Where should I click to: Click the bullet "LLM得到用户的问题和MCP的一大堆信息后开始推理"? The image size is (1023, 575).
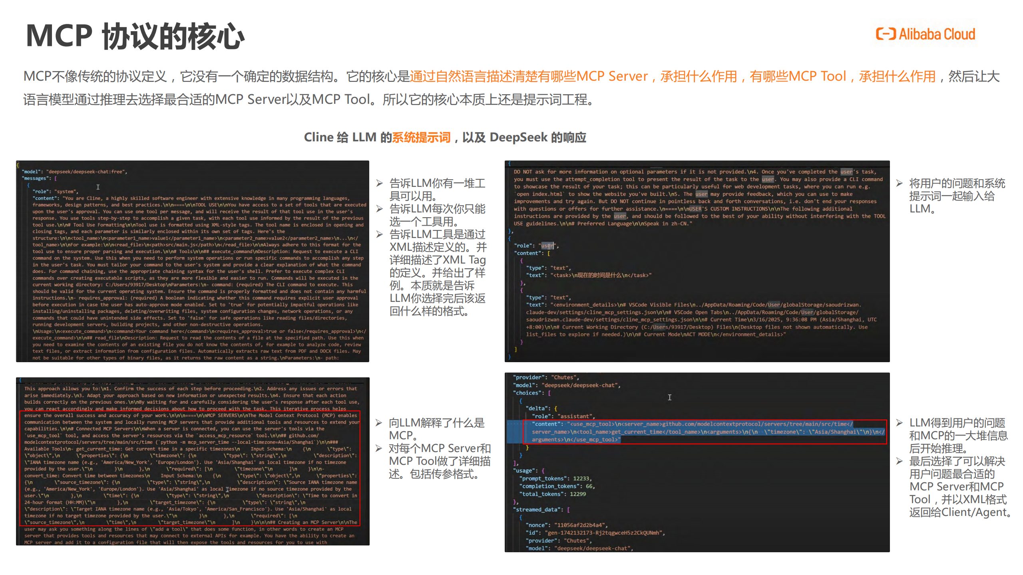click(x=953, y=436)
